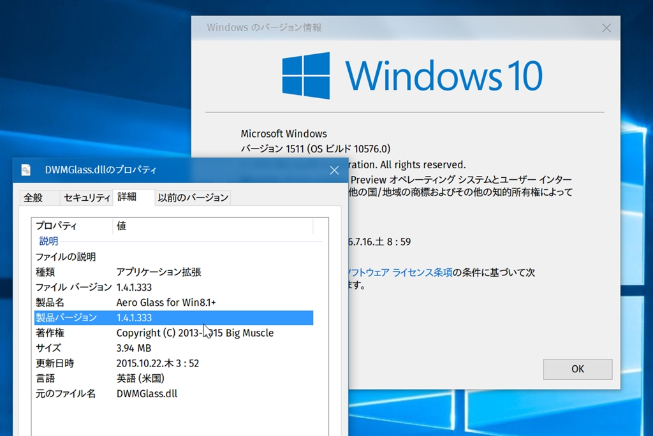Select the サイズ property row
The width and height of the screenshot is (653, 436).
(x=173, y=348)
